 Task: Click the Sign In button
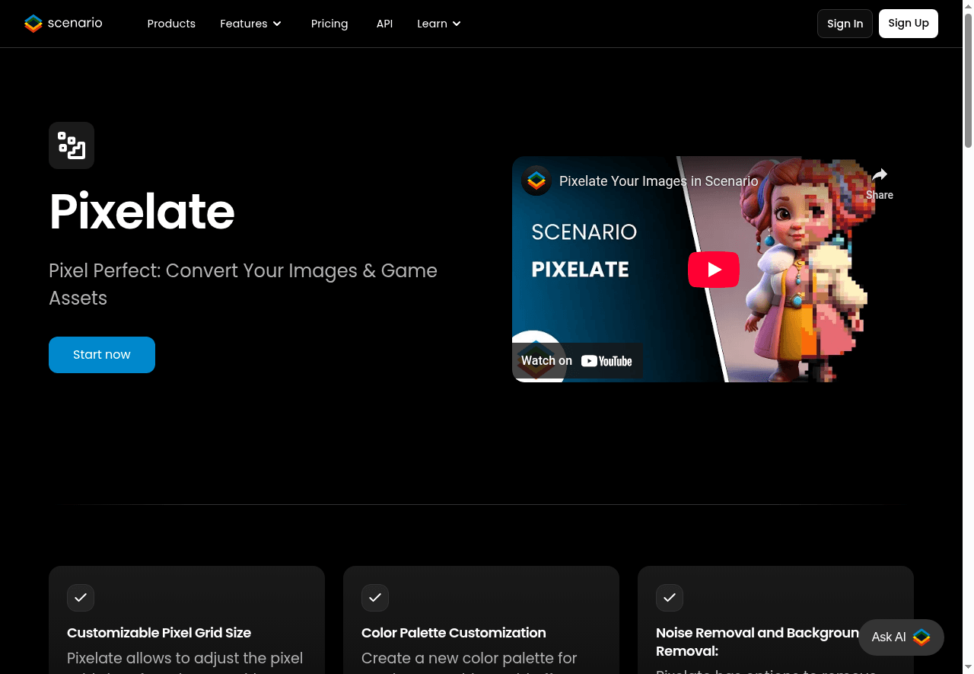(845, 24)
